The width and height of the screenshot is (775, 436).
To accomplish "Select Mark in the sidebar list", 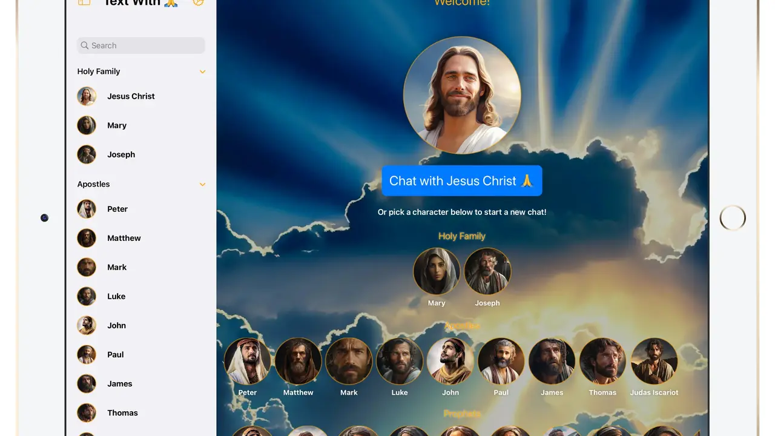I will coord(141,267).
